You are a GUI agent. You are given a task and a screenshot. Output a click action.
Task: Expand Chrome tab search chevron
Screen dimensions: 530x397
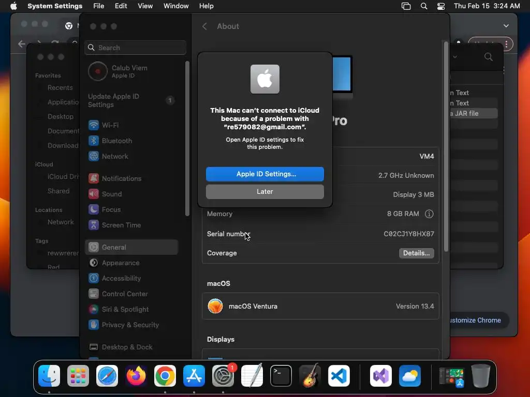pyautogui.click(x=506, y=26)
